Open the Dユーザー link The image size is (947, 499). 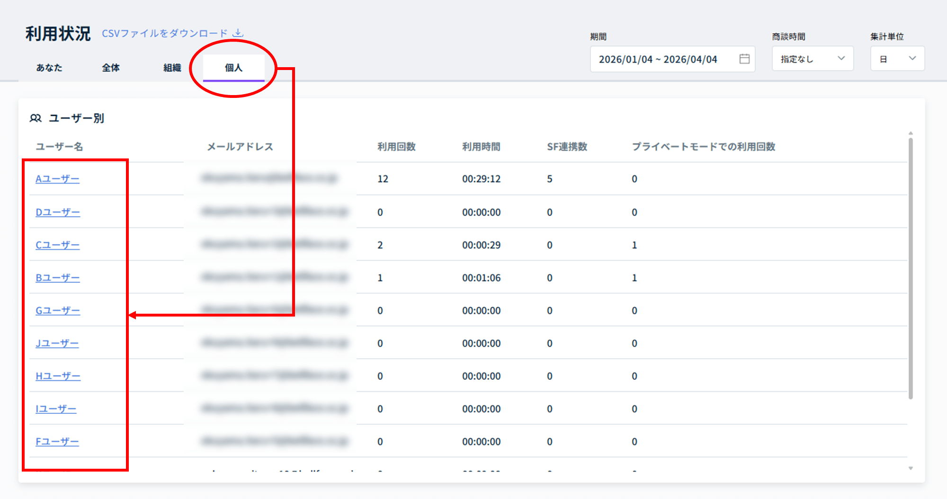pyautogui.click(x=58, y=212)
